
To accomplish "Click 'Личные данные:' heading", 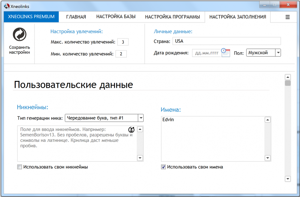I will point(173,31).
